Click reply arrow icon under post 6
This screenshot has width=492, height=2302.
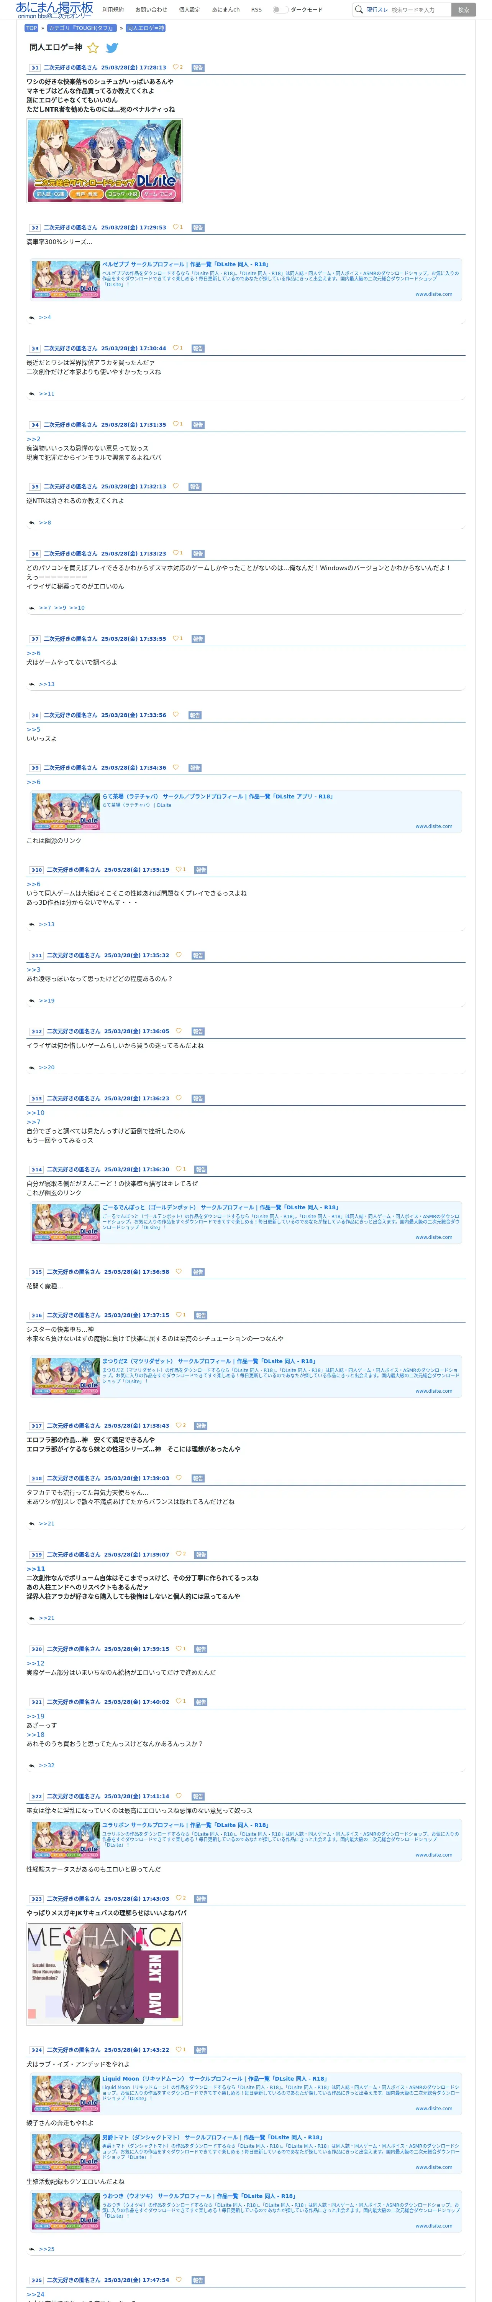coord(32,608)
